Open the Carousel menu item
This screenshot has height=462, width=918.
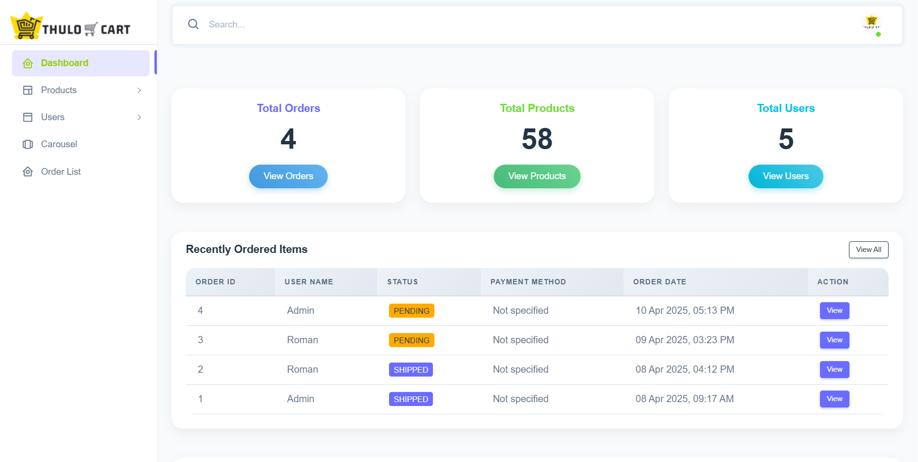pos(59,144)
